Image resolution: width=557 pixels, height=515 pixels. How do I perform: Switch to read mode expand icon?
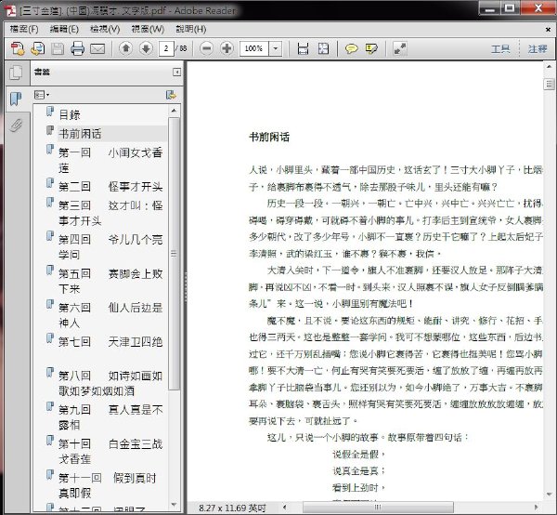point(399,48)
